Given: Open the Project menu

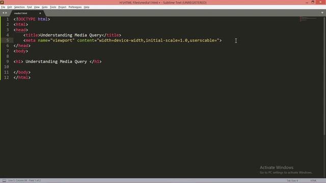Looking at the screenshot, I should (x=62, y=7).
